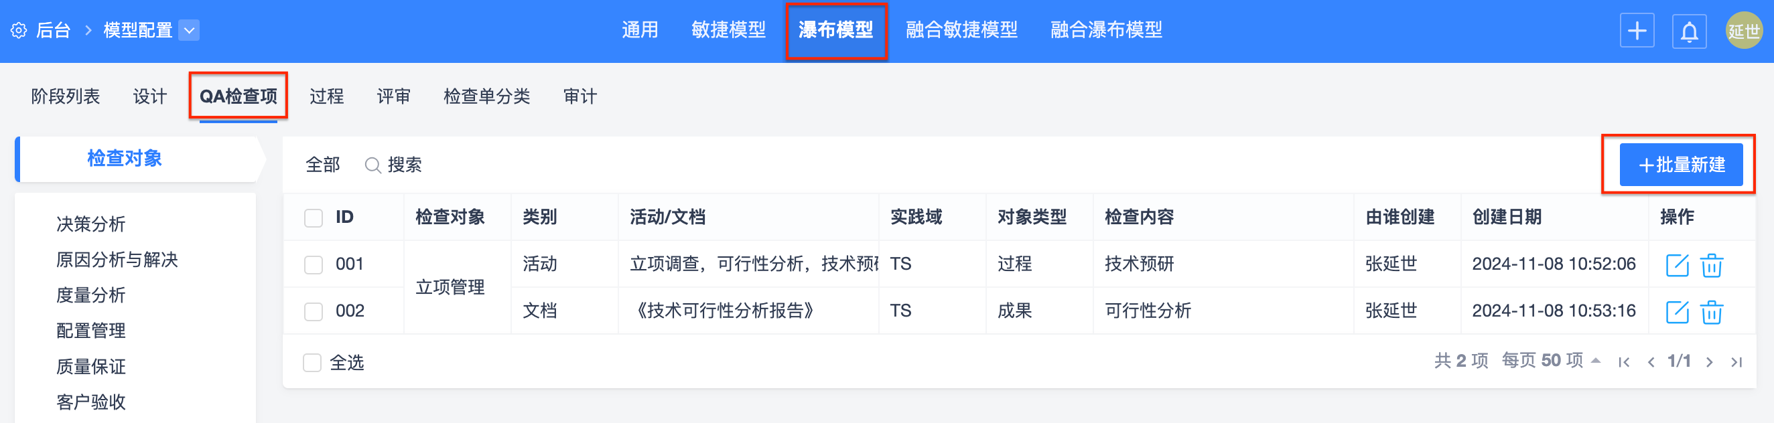Open the 延世 user avatar
1774x423 pixels.
click(1743, 31)
